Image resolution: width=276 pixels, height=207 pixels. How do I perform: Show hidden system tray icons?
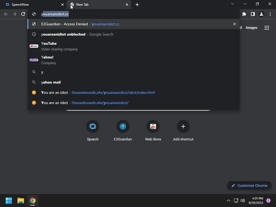[x=229, y=201]
